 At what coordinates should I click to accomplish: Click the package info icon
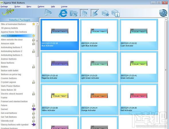[x=116, y=13]
